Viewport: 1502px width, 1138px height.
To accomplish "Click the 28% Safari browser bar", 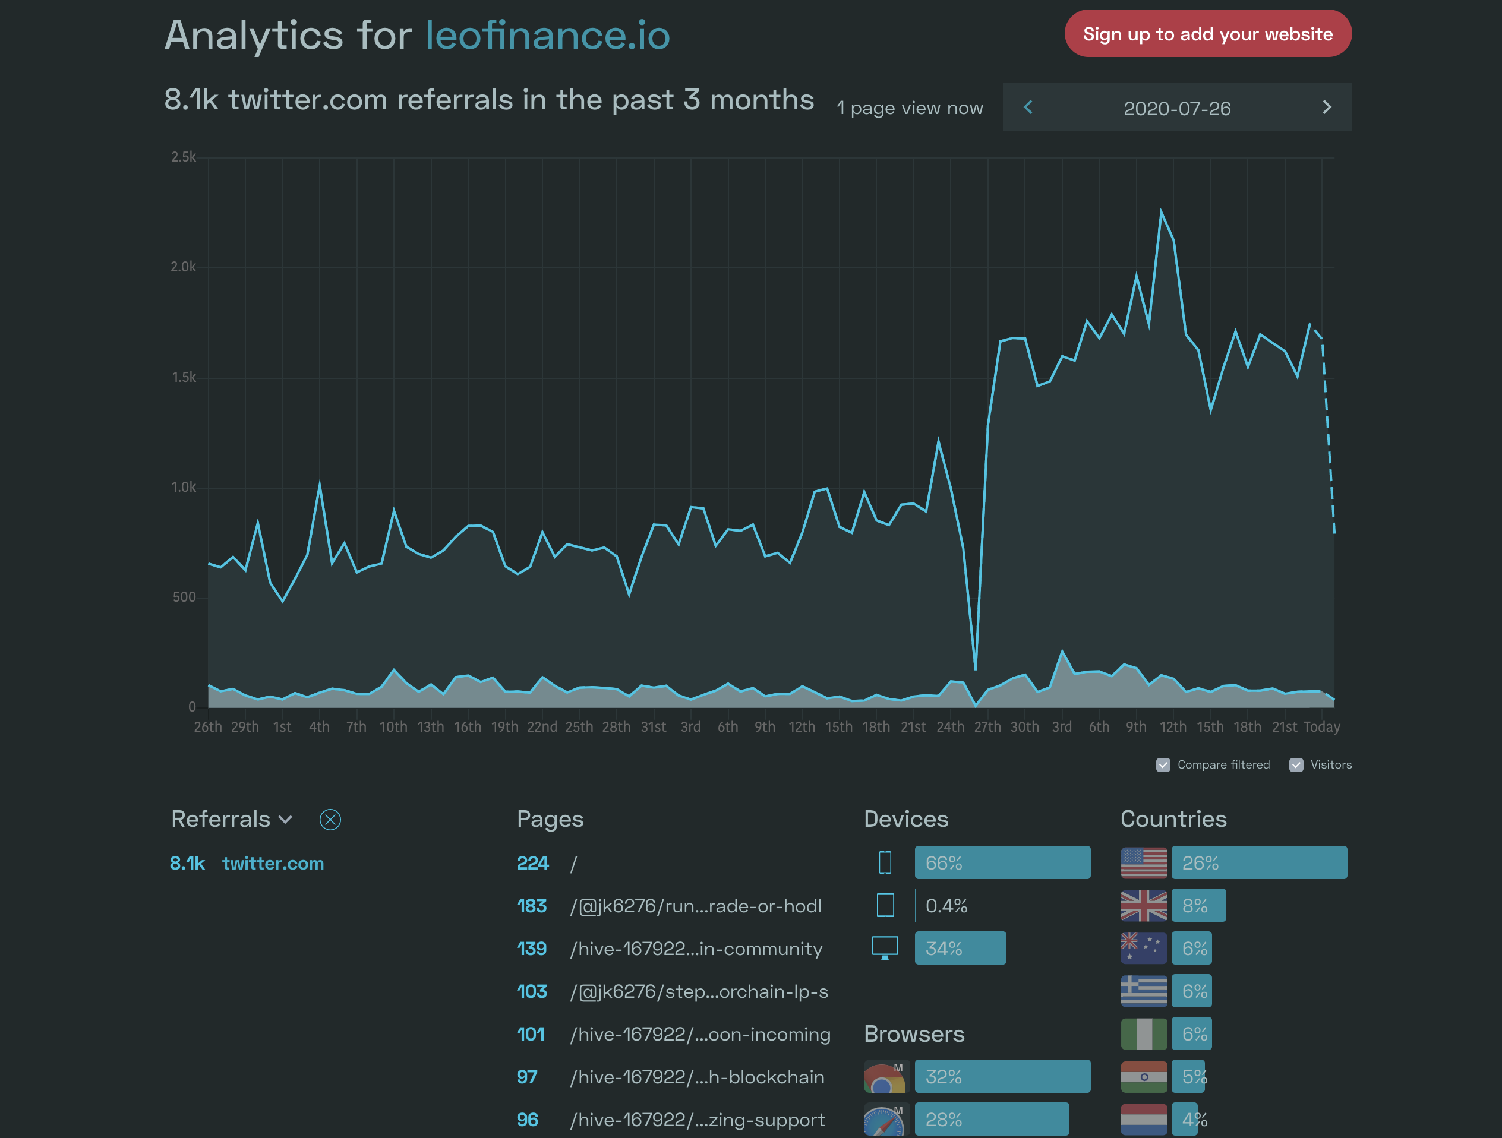I will click(x=992, y=1119).
